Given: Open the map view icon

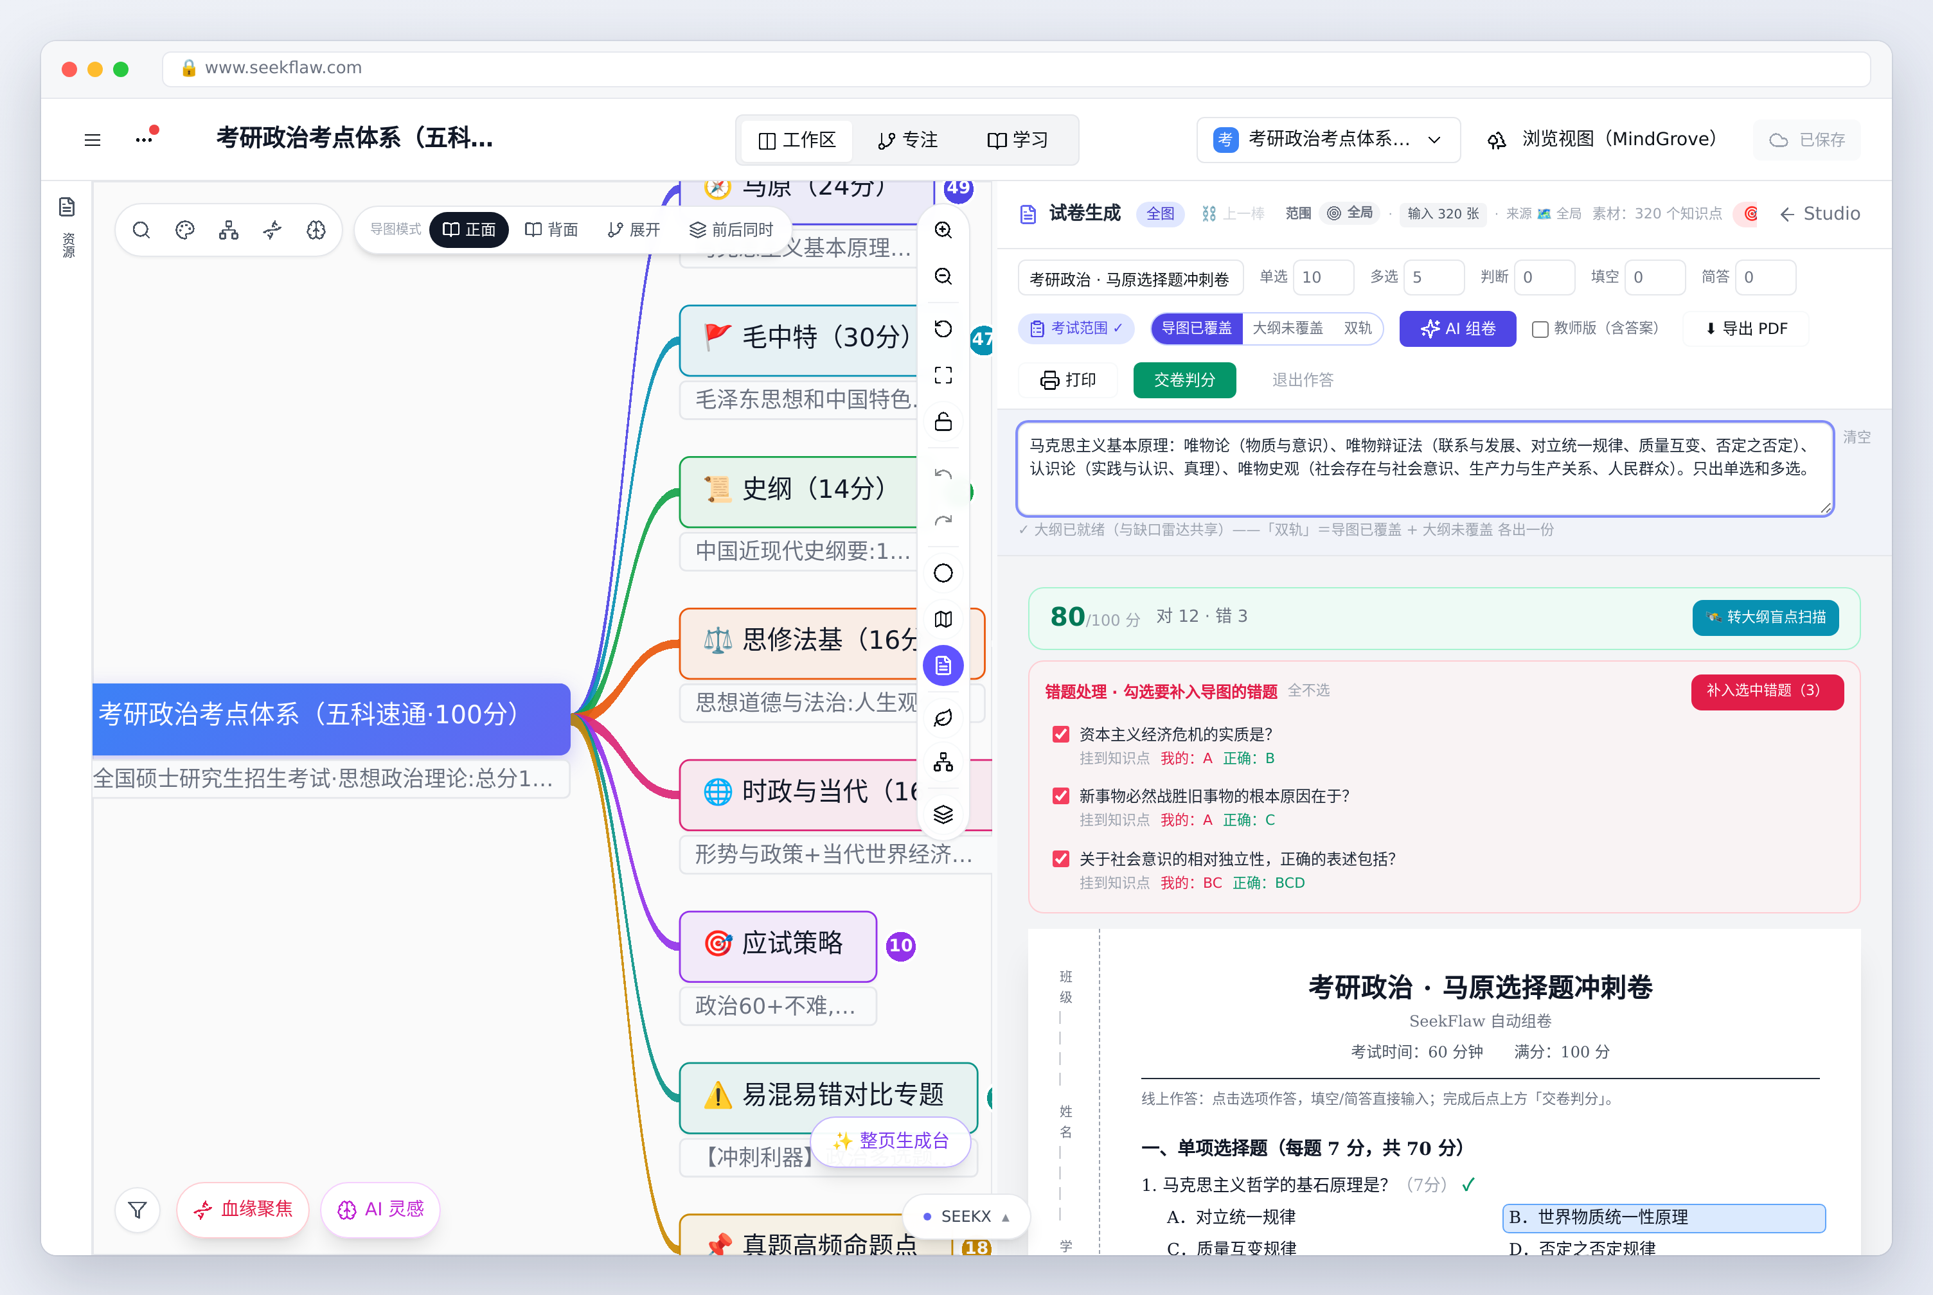Looking at the screenshot, I should click(943, 619).
